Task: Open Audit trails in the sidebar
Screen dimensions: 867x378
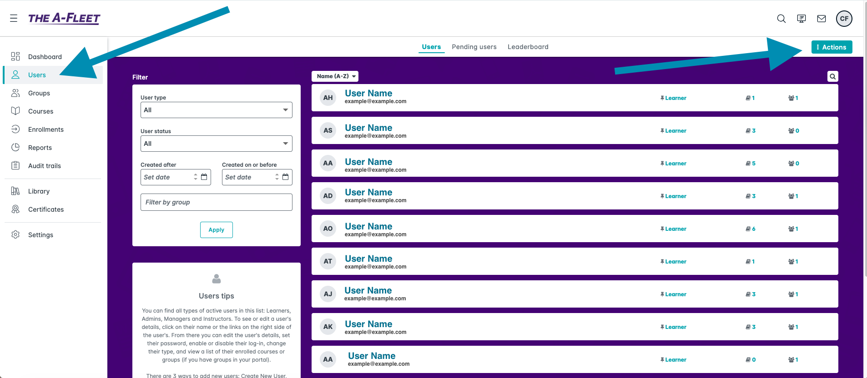Action: click(44, 166)
